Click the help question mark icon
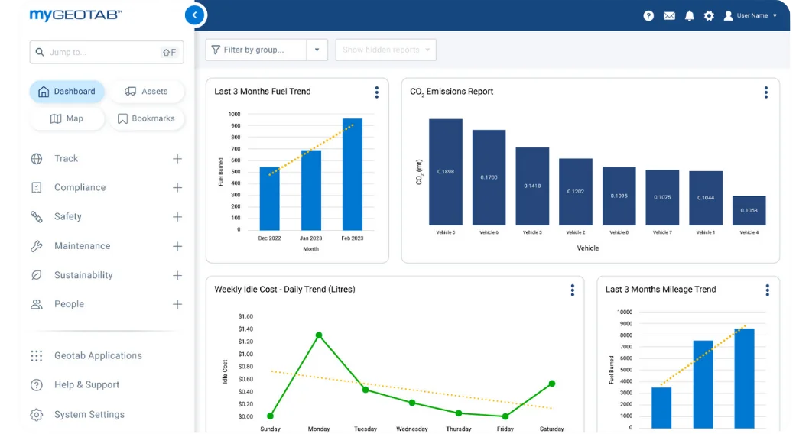The height and width of the screenshot is (434, 809). pos(648,15)
